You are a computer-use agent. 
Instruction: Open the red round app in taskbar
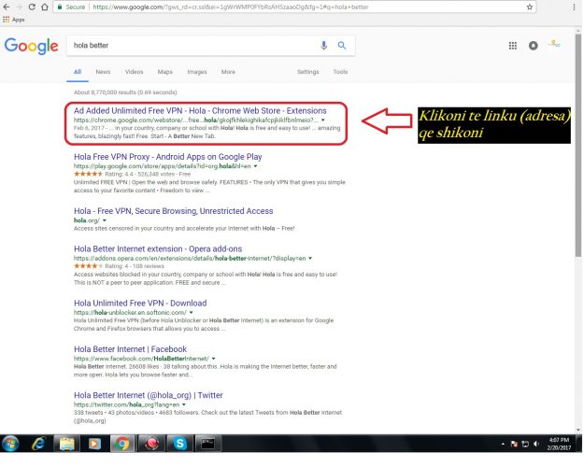point(151,444)
